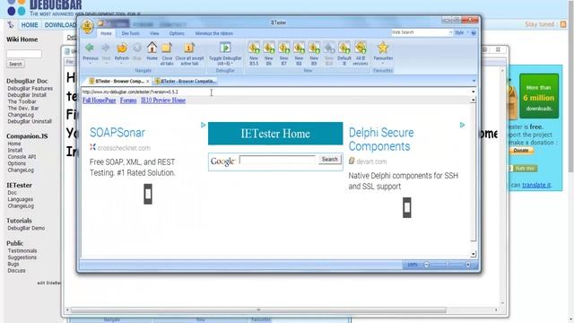Open the Style dropdown
The width and height of the screenshot is (574, 323).
click(461, 32)
